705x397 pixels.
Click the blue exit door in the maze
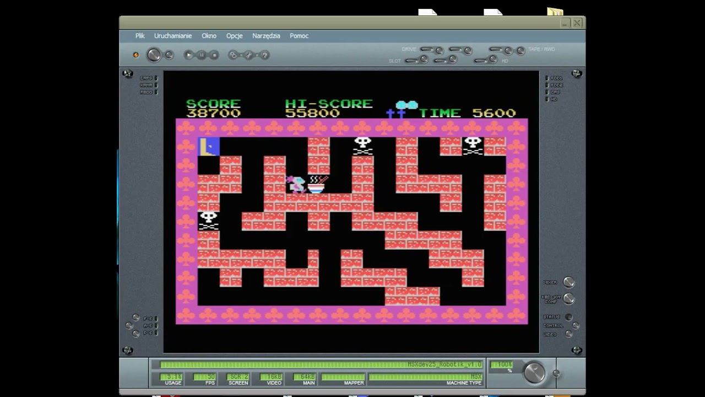[x=209, y=147]
